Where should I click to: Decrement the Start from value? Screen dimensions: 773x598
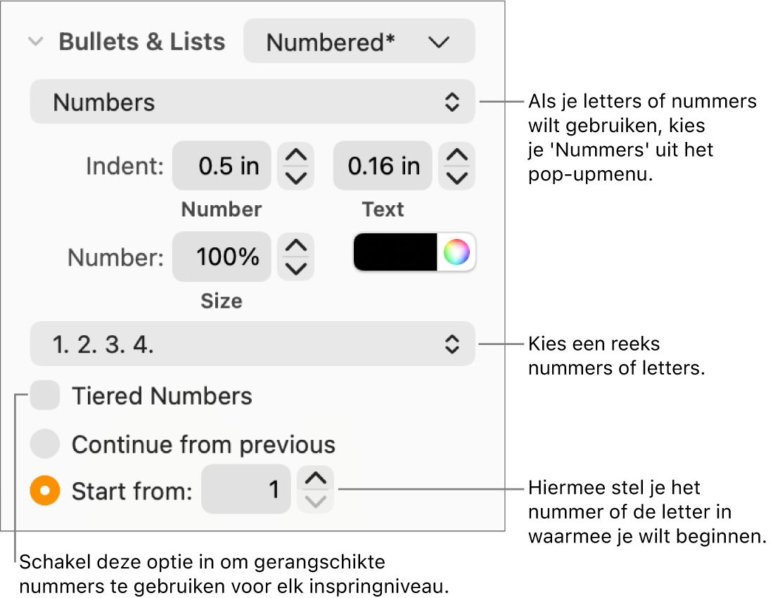pos(316,501)
